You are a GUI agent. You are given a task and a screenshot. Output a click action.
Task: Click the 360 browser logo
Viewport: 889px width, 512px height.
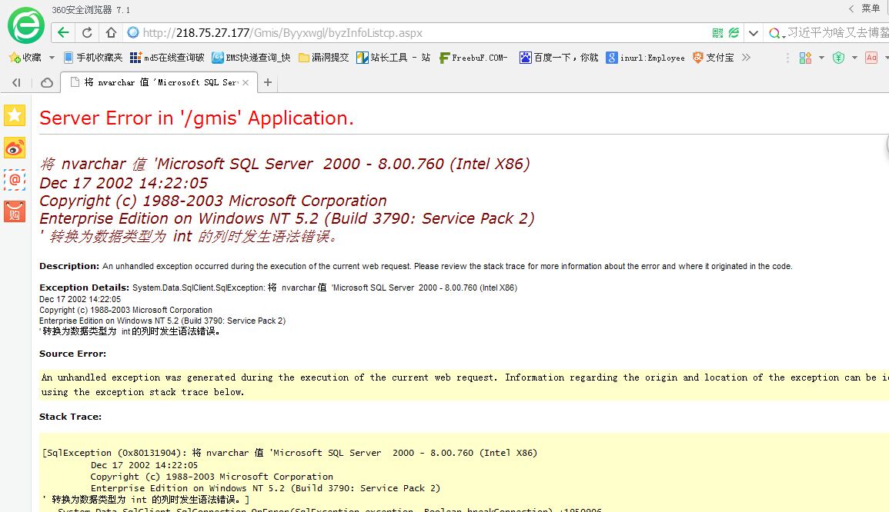[26, 25]
